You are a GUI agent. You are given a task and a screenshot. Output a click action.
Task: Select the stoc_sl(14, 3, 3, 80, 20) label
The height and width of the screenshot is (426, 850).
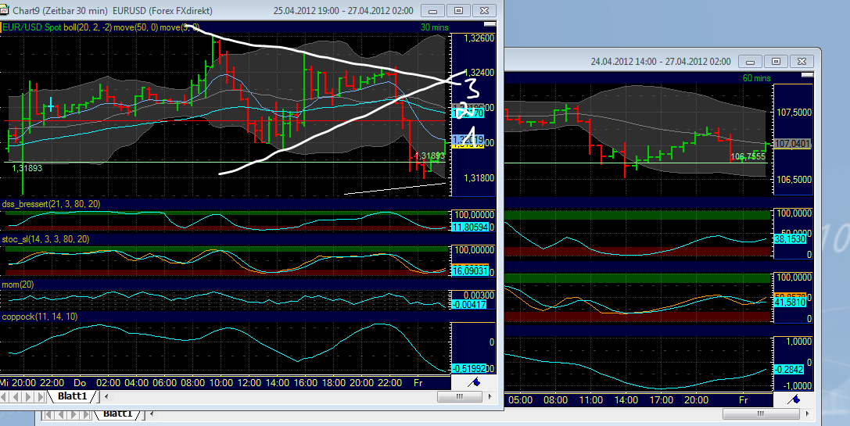pos(45,239)
